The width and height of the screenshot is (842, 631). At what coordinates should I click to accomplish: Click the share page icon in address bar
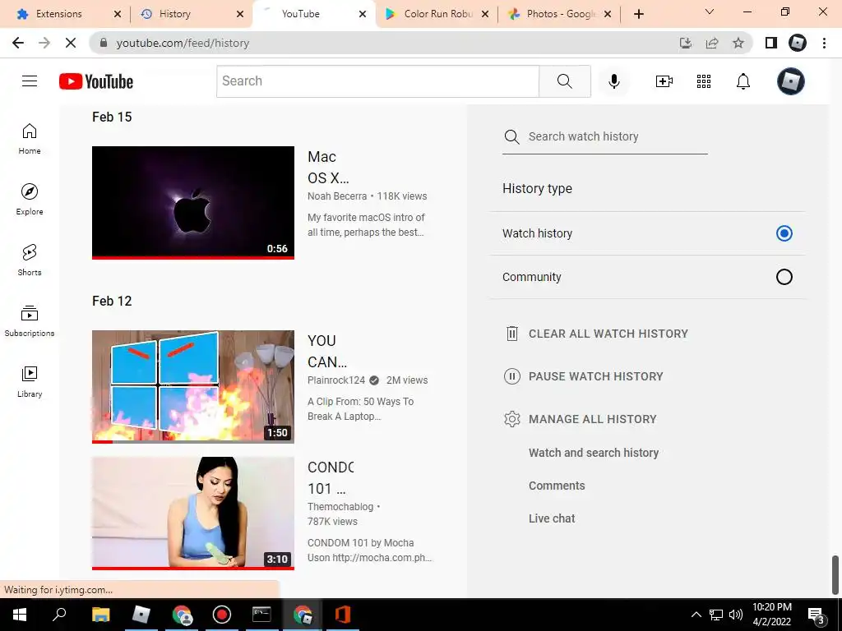712,43
